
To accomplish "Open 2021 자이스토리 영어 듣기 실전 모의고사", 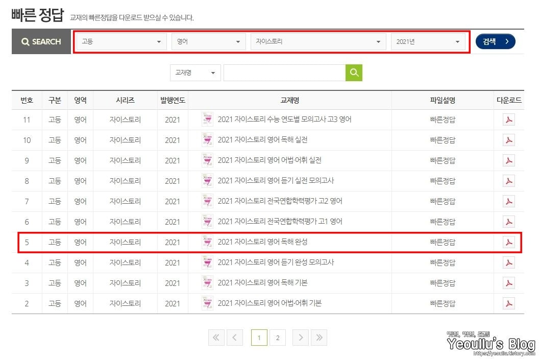I will [x=276, y=181].
